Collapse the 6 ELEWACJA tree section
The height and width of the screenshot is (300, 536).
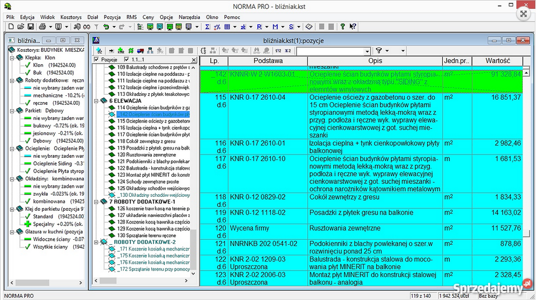point(96,101)
